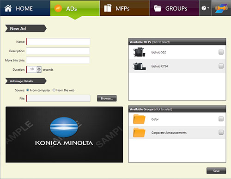Click the orange ADs icon
This screenshot has width=231, height=179.
pos(58,8)
